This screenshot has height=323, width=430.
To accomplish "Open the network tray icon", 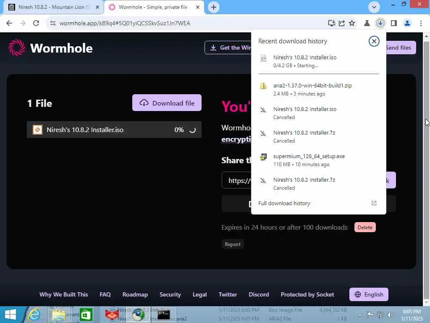I will (x=380, y=315).
